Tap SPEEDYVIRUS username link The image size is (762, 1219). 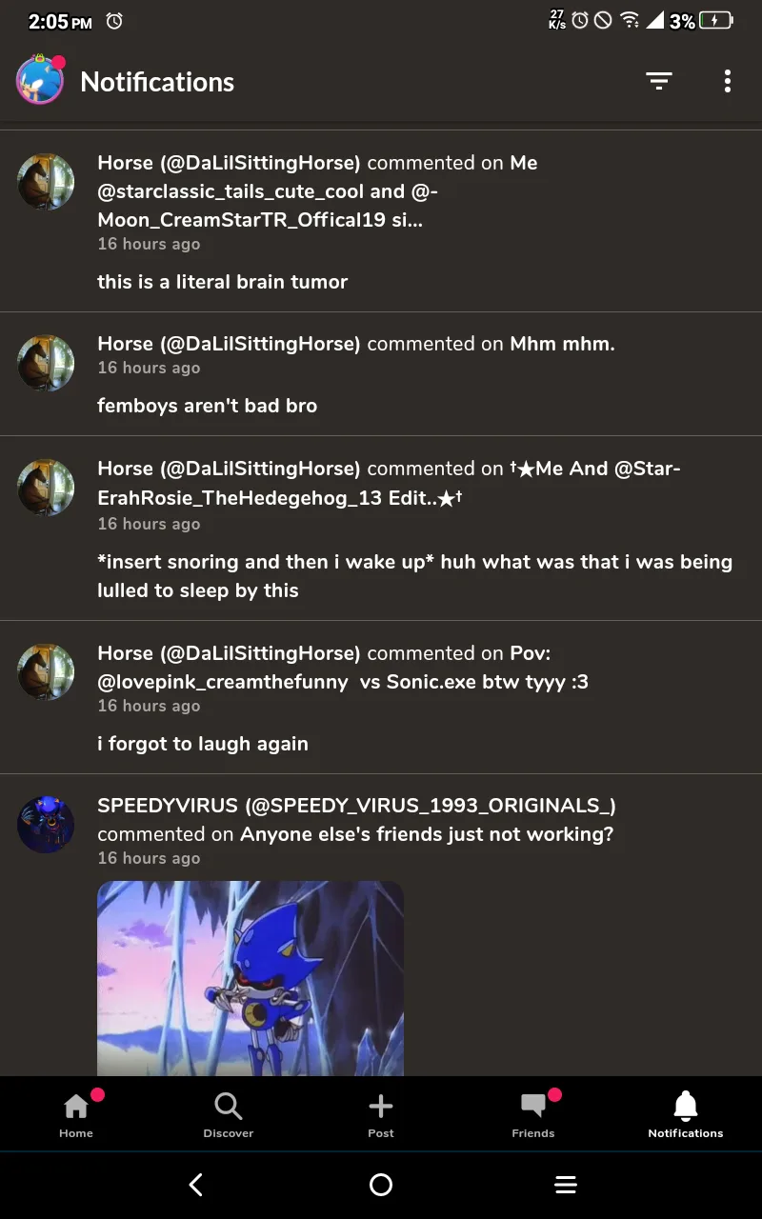point(356,806)
